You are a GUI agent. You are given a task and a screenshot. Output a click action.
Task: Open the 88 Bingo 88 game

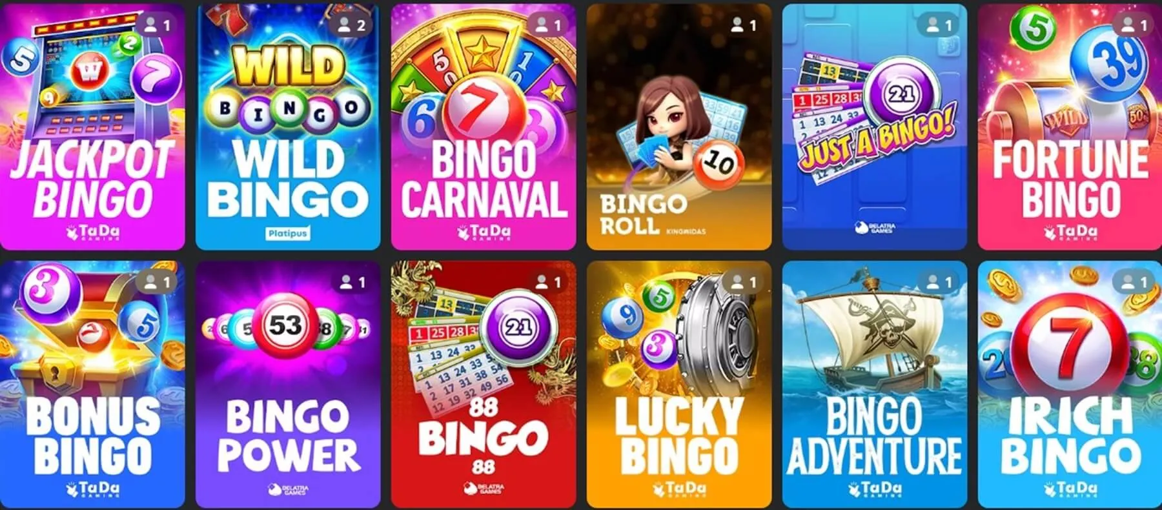tap(484, 384)
